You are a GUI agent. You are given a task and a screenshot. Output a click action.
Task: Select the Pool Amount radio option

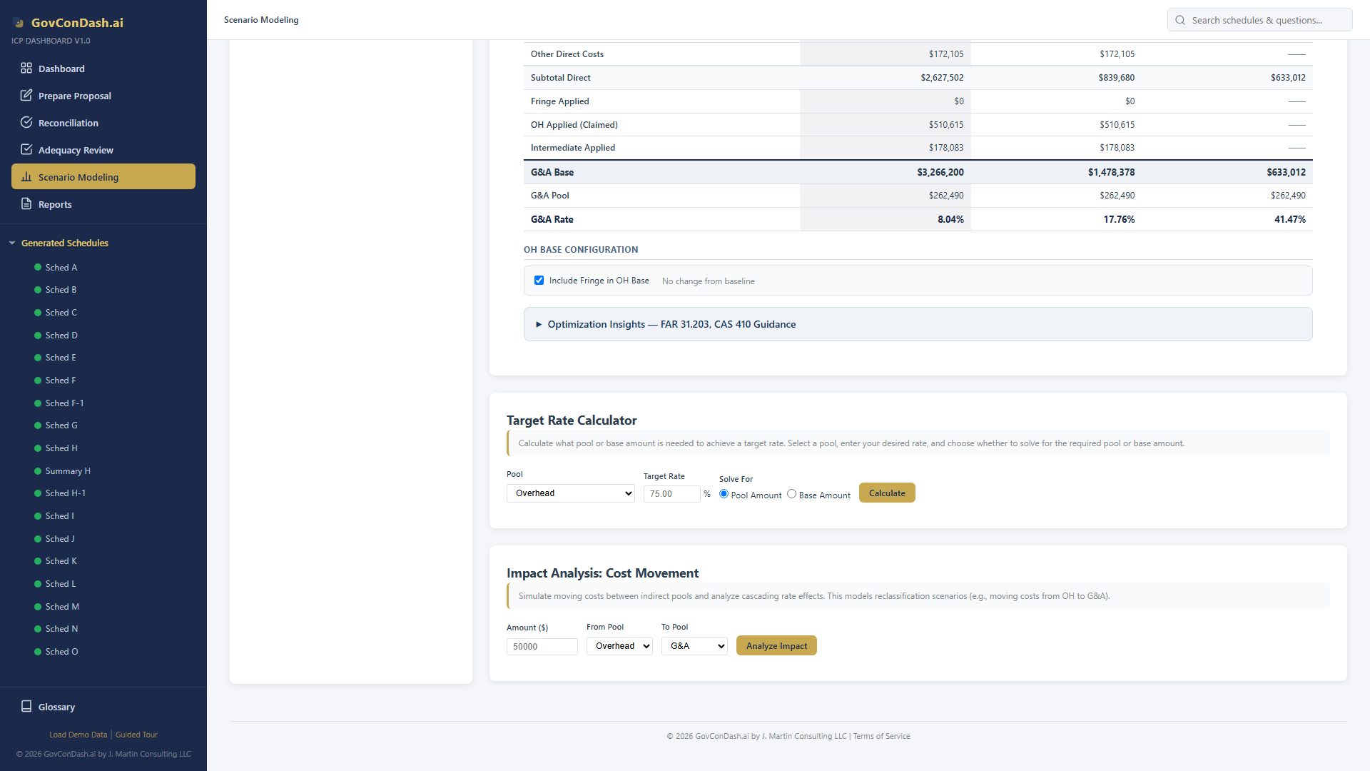click(724, 494)
